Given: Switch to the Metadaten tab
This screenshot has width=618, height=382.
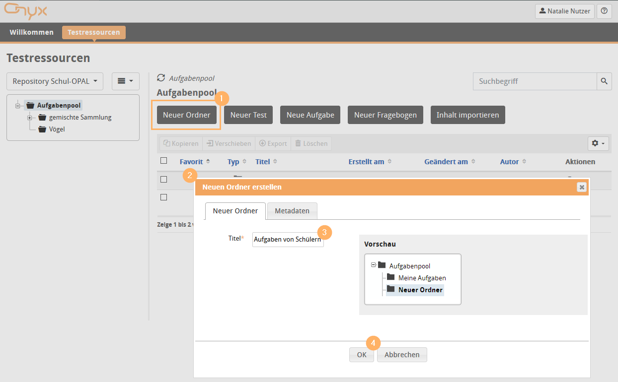Looking at the screenshot, I should tap(292, 211).
